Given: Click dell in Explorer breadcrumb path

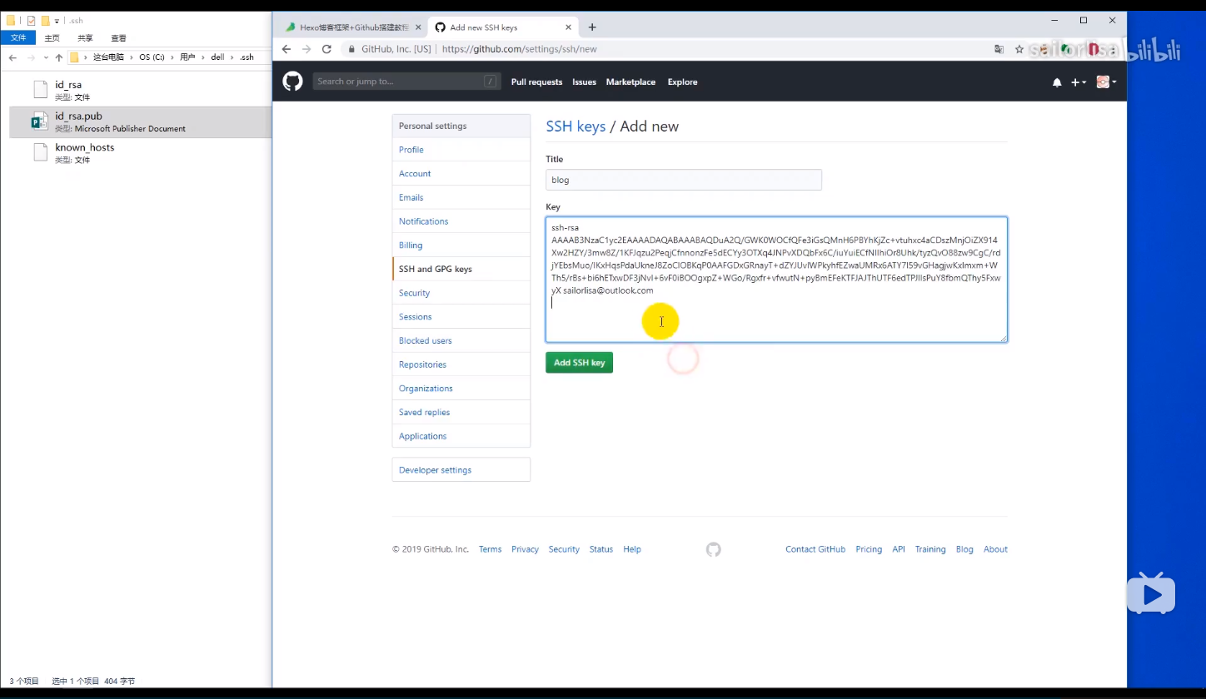Looking at the screenshot, I should (x=217, y=57).
